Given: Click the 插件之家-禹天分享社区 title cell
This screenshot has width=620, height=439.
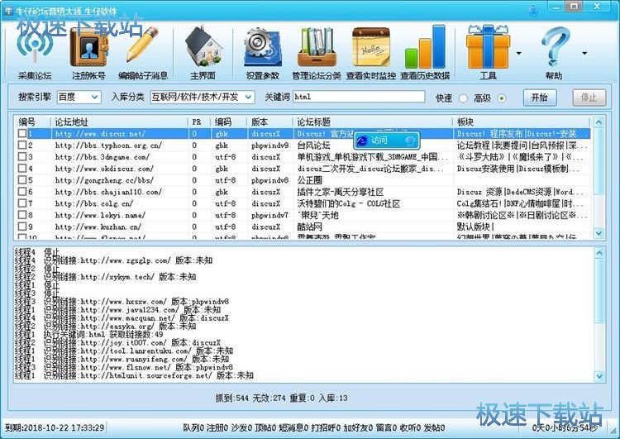Looking at the screenshot, I should pyautogui.click(x=341, y=192).
